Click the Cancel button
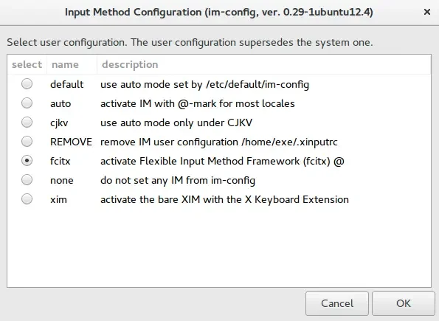Viewport: 439px width, 321px height. [x=337, y=303]
